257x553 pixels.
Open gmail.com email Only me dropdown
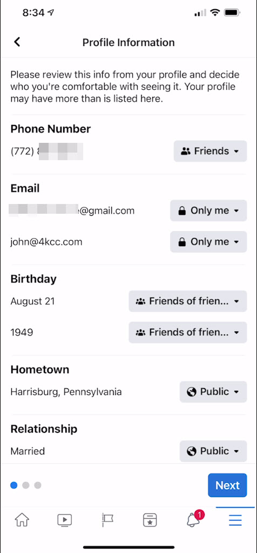208,210
